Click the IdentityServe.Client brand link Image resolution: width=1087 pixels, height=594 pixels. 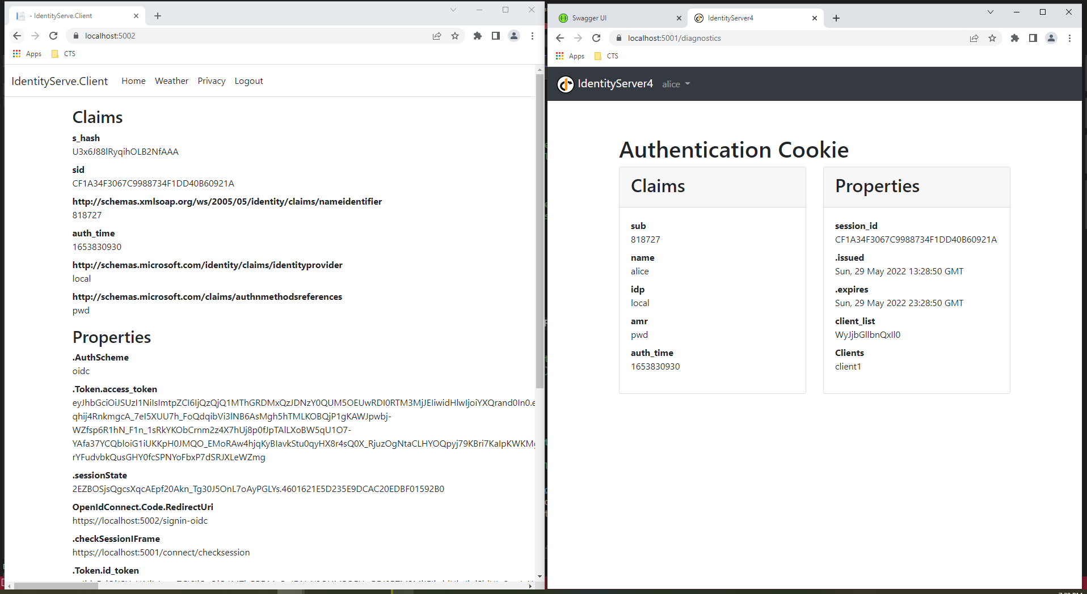tap(60, 81)
